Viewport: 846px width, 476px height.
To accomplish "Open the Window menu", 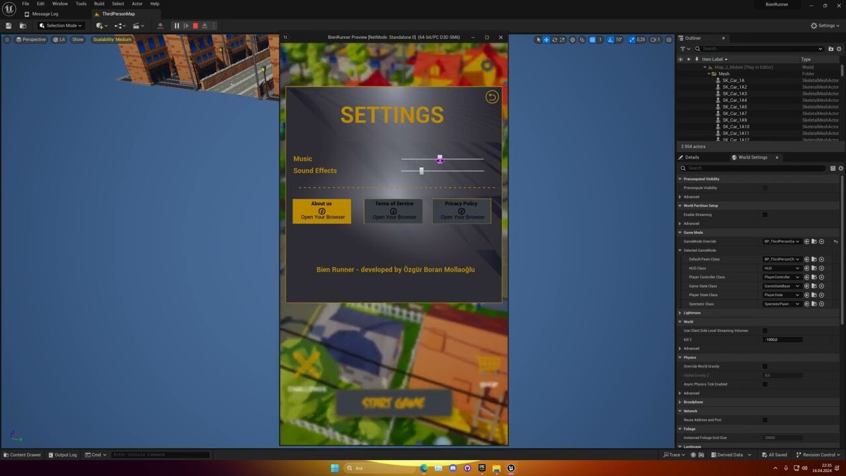I will click(59, 4).
